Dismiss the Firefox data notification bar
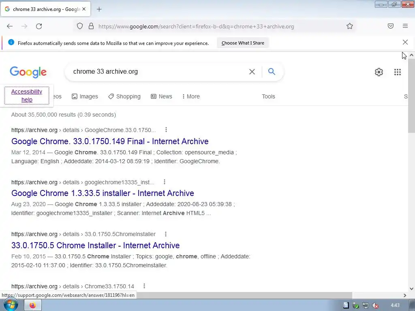The height and width of the screenshot is (311, 415). click(x=405, y=42)
